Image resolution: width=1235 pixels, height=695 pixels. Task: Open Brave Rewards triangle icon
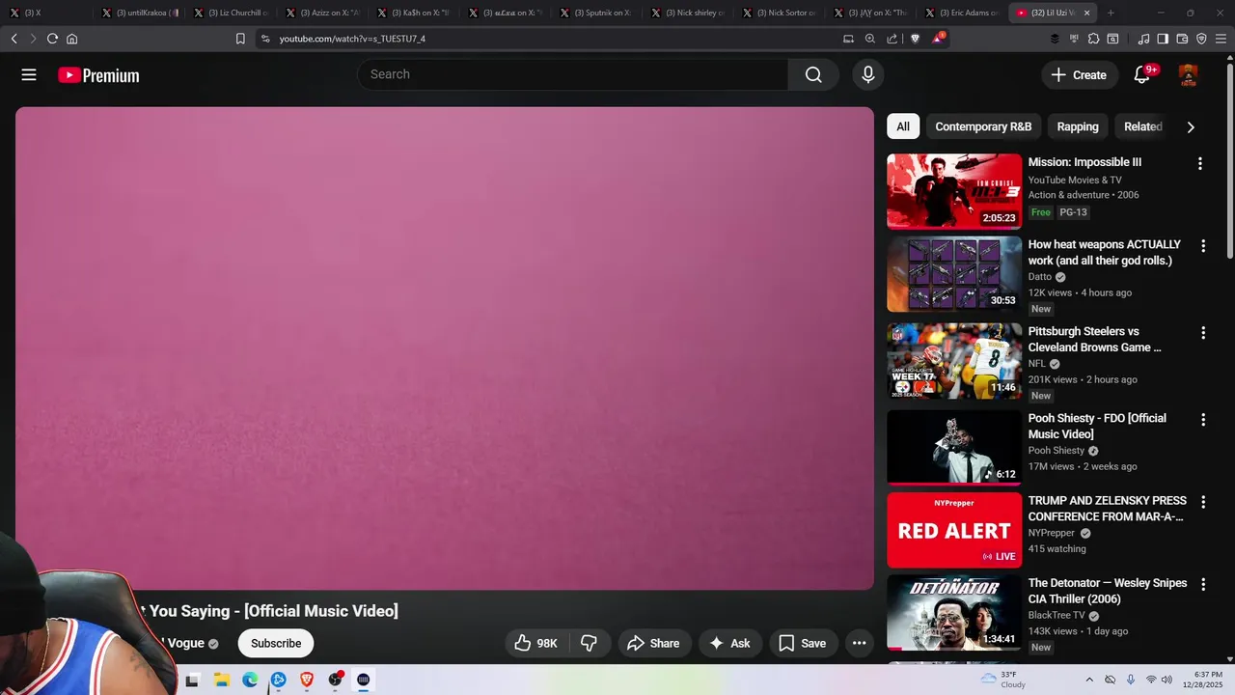[x=937, y=39]
